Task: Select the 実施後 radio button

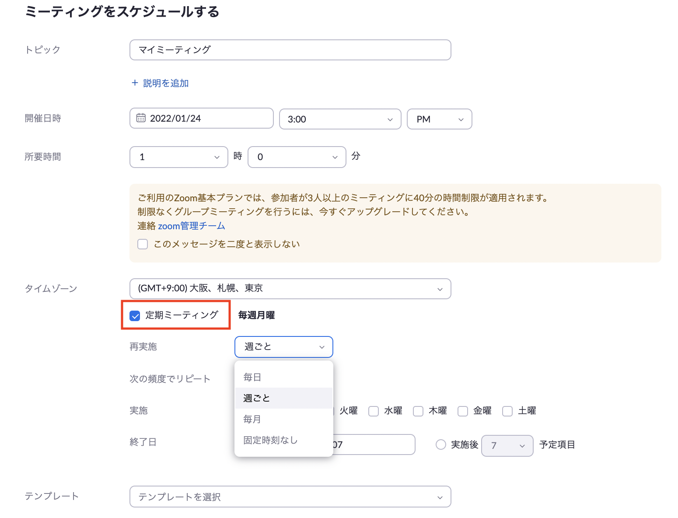Action: tap(441, 445)
